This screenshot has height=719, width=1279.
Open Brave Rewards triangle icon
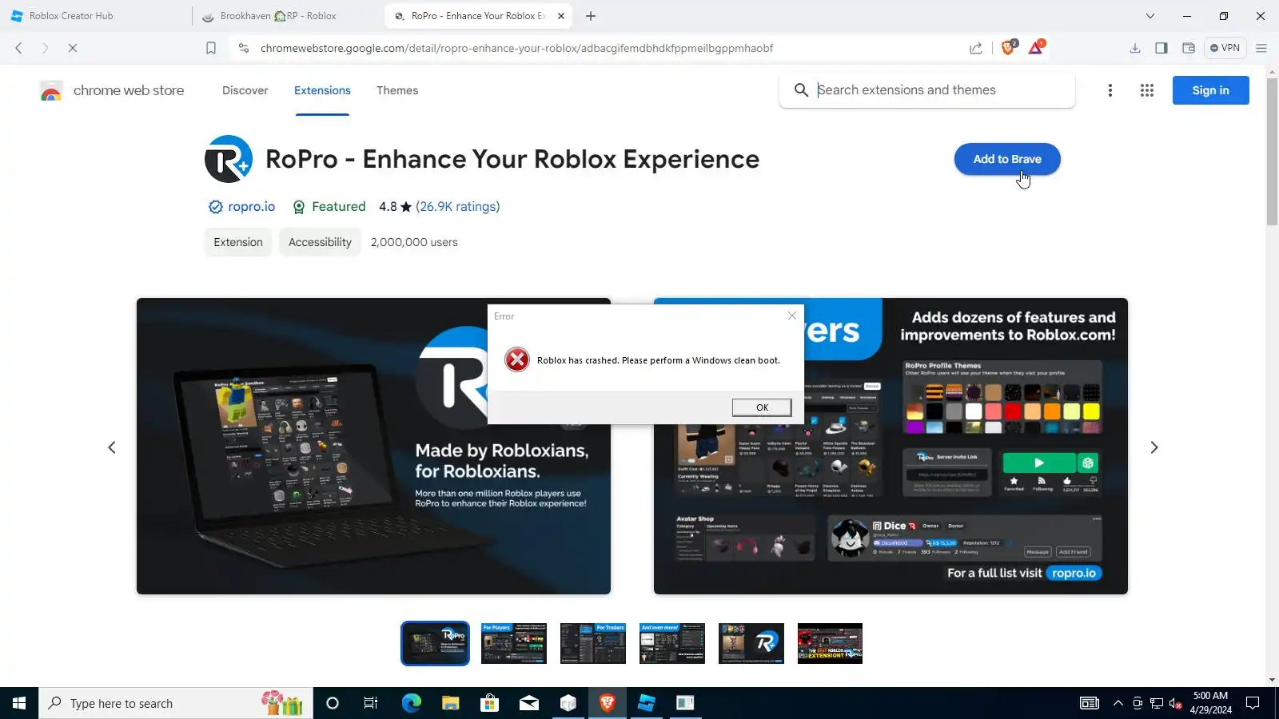pyautogui.click(x=1036, y=48)
